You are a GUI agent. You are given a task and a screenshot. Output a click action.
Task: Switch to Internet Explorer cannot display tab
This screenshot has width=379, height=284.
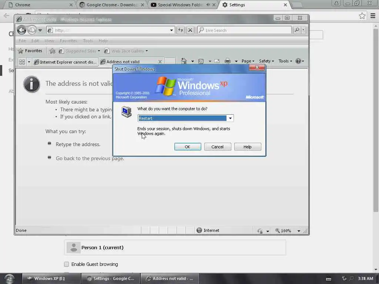[x=65, y=62]
